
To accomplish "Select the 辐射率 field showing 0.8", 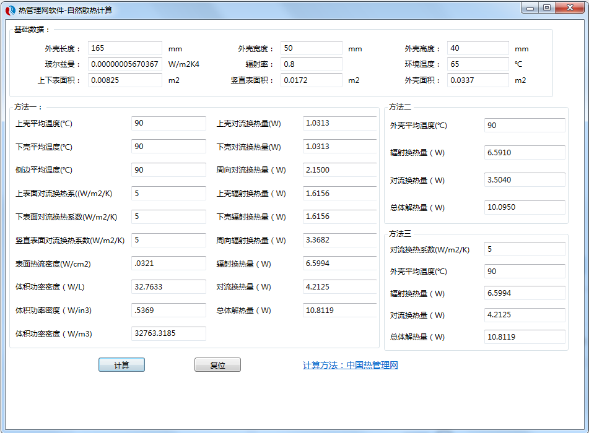I will [310, 64].
